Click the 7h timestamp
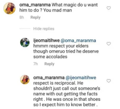 36,64
